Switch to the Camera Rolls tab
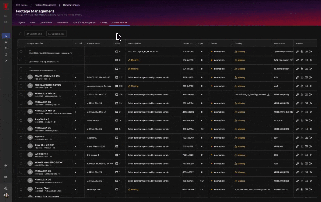The height and width of the screenshot is (202, 321). pos(46,22)
